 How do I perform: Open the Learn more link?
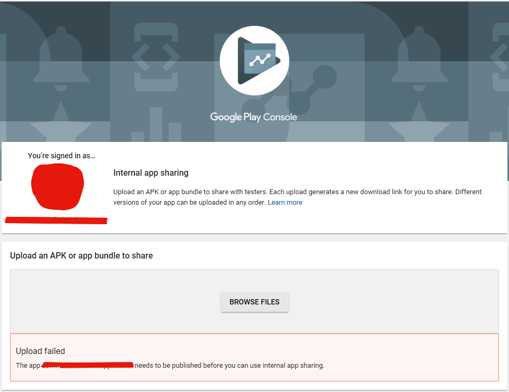click(285, 202)
